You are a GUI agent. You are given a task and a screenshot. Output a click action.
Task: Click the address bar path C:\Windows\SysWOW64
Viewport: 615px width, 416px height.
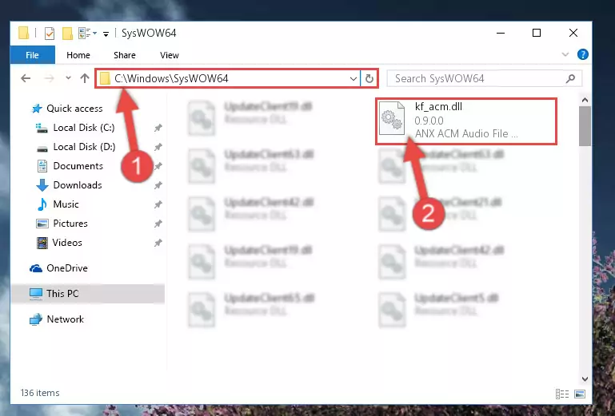point(171,78)
